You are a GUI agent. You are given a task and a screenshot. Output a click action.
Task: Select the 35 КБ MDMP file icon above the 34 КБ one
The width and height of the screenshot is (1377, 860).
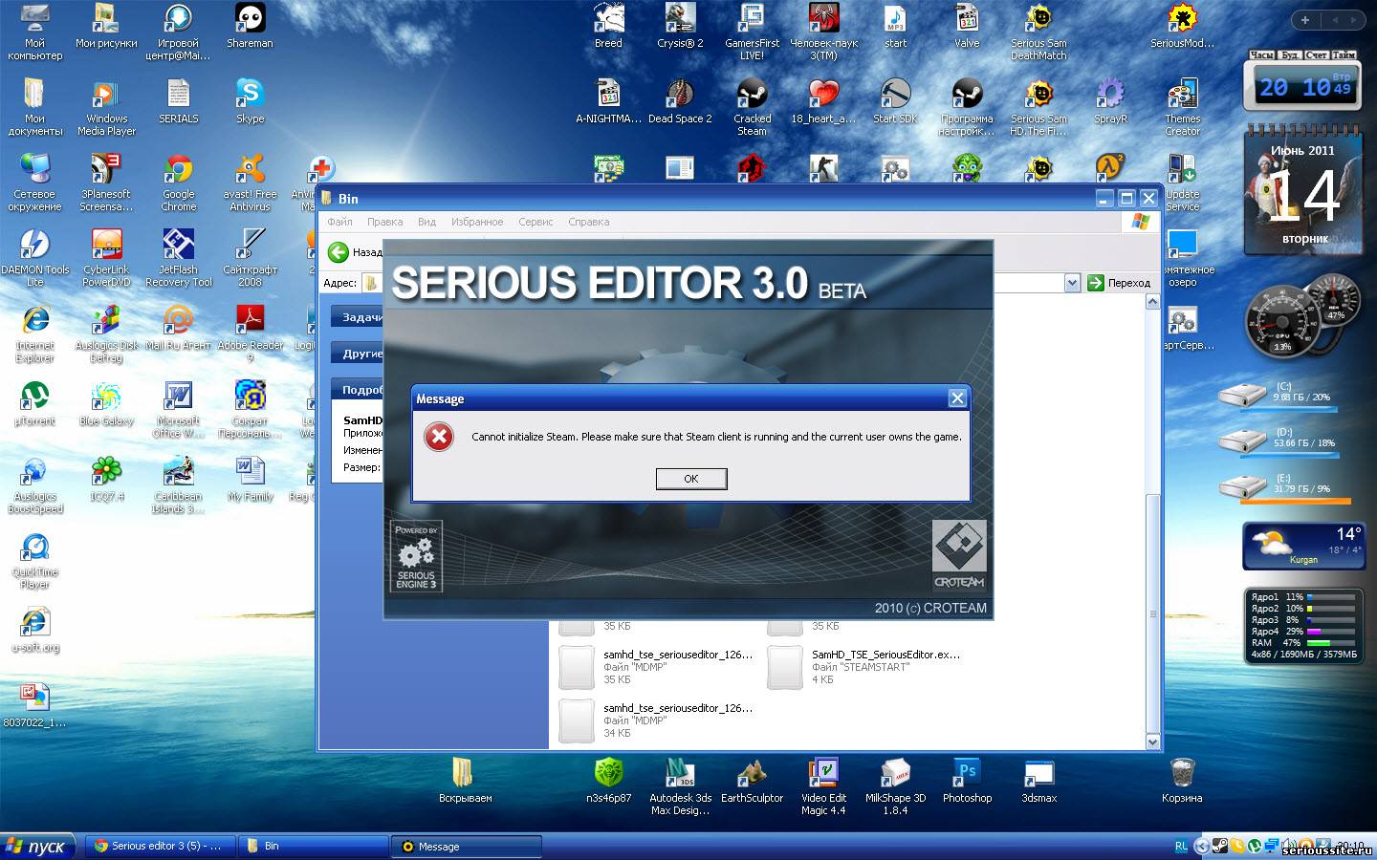[577, 667]
